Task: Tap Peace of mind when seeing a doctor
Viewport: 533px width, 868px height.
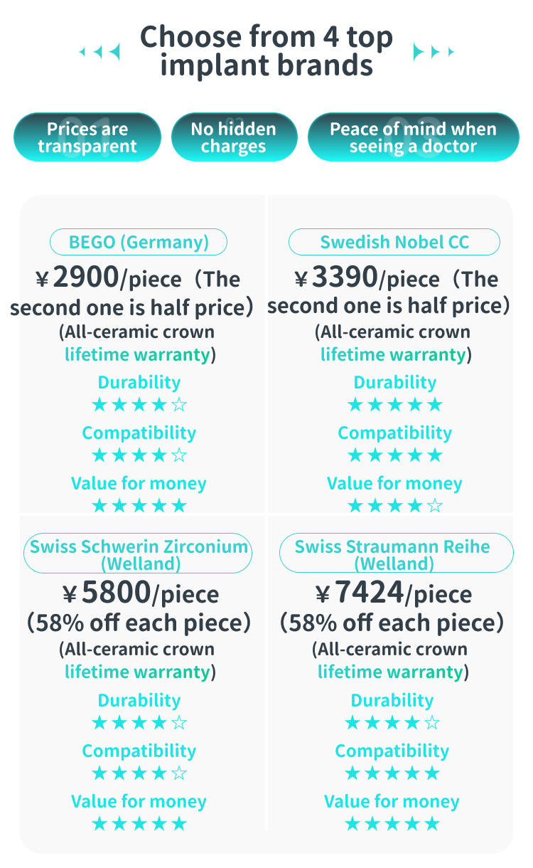Action: click(413, 137)
